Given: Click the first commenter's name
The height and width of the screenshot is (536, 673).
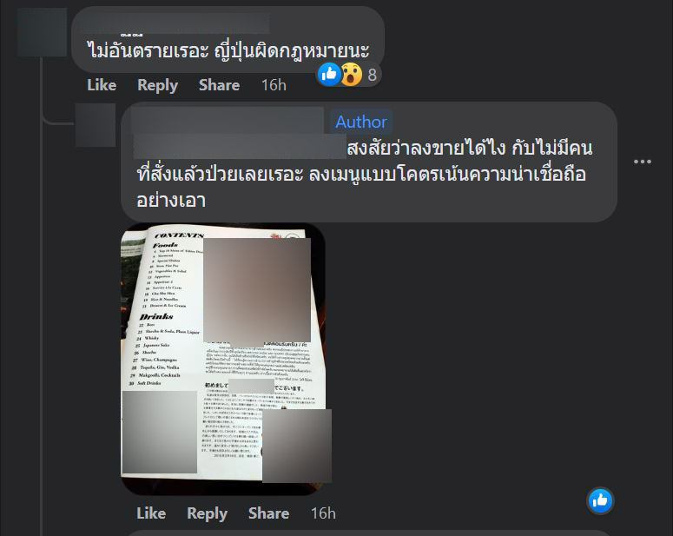Looking at the screenshot, I should pyautogui.click(x=175, y=23).
